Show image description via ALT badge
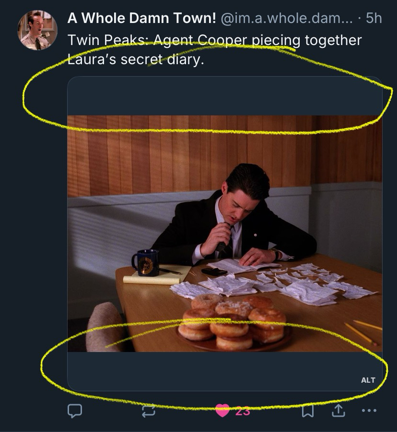Viewport: 397px width, 432px height. (x=368, y=380)
